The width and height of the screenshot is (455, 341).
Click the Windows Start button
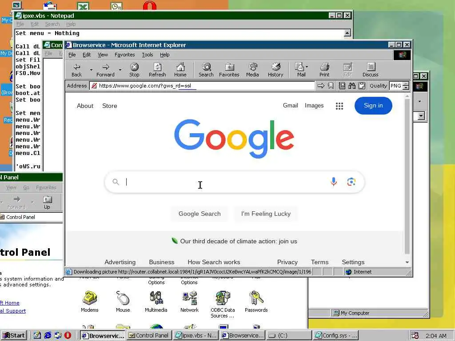14,336
